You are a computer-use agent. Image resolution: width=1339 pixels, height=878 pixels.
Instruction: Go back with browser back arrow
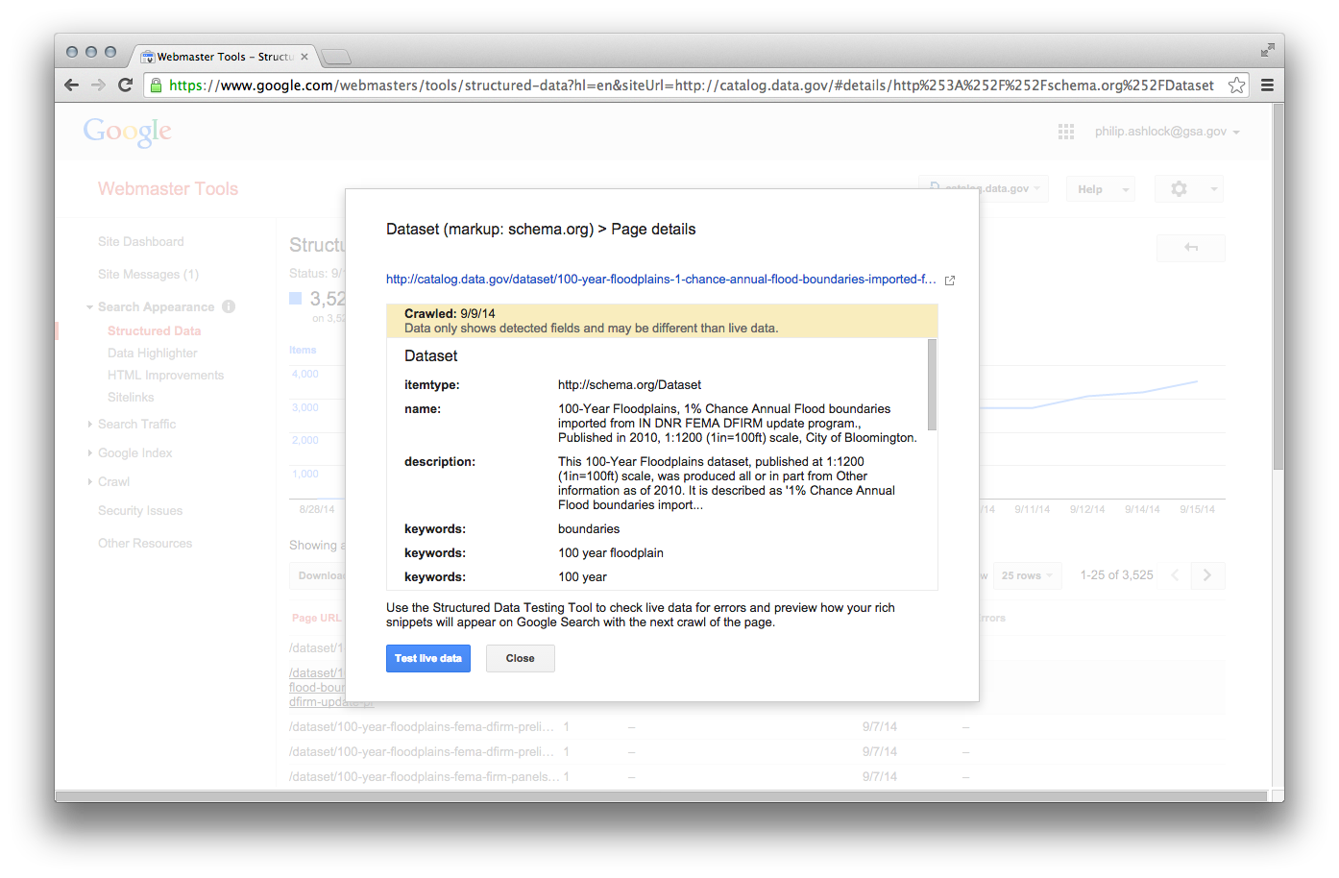tap(71, 85)
